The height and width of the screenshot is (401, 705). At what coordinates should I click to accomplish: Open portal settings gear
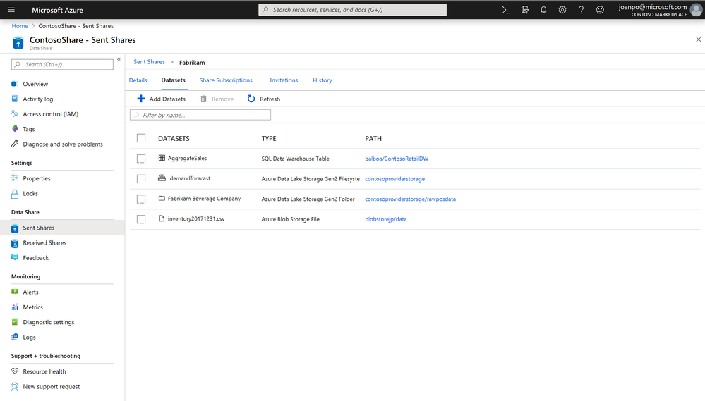tap(562, 10)
